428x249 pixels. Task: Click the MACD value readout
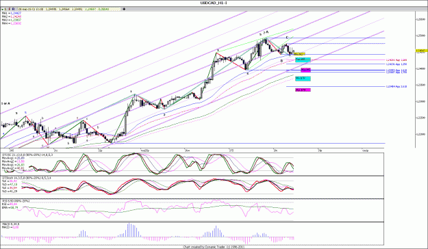(x=10, y=227)
